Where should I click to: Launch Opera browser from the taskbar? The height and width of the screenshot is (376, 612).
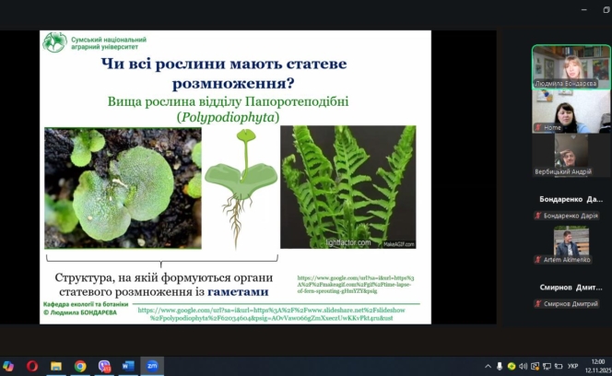(32, 366)
